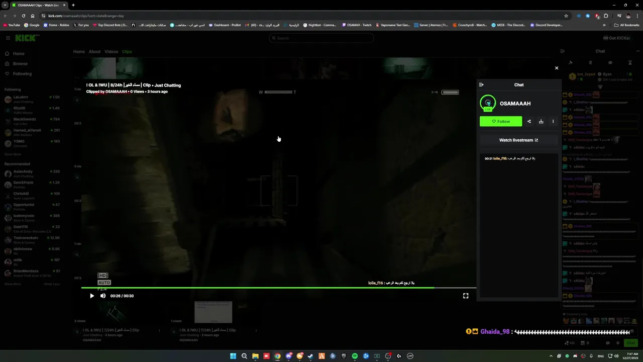The height and width of the screenshot is (362, 643).
Task: Open the chat speech-bubble icon
Action: (x=610, y=63)
